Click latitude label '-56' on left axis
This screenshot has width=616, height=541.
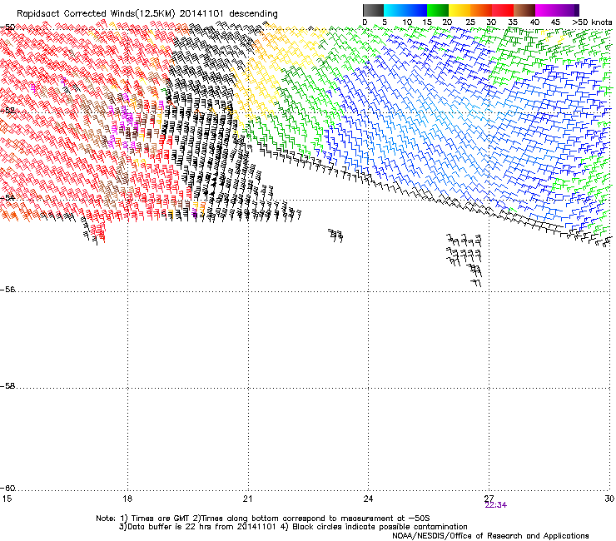(x=8, y=290)
